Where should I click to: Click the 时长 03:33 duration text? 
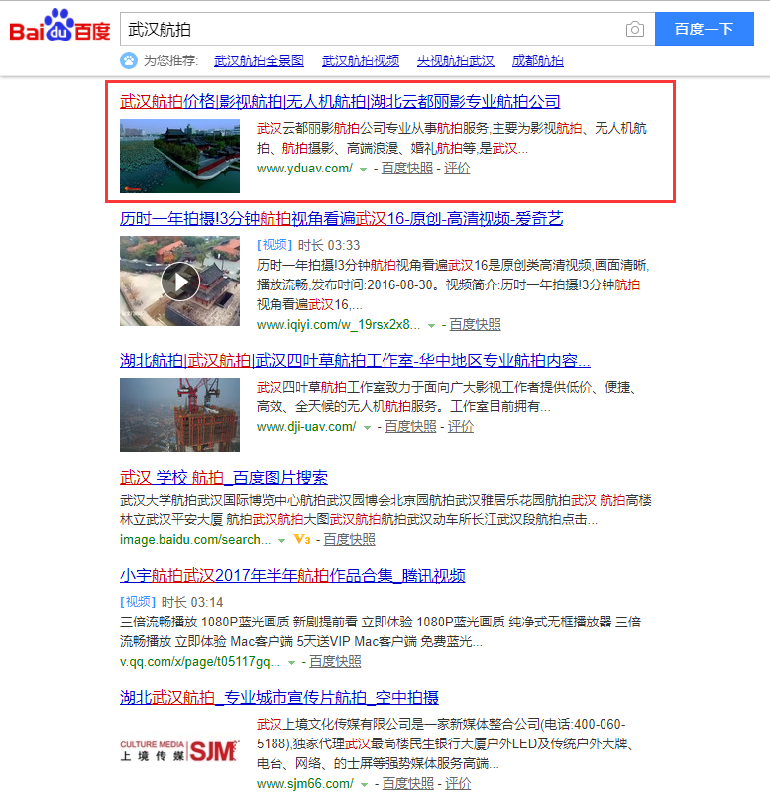[x=329, y=245]
